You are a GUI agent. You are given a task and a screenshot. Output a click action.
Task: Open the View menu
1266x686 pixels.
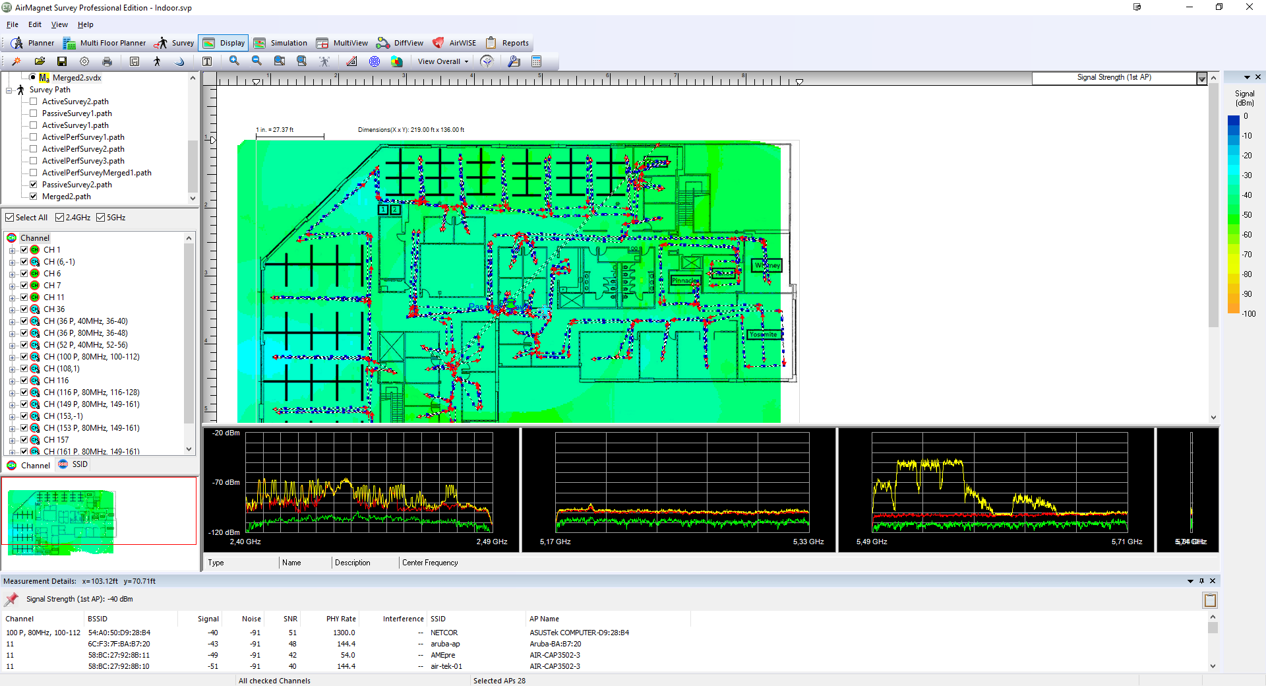point(59,24)
